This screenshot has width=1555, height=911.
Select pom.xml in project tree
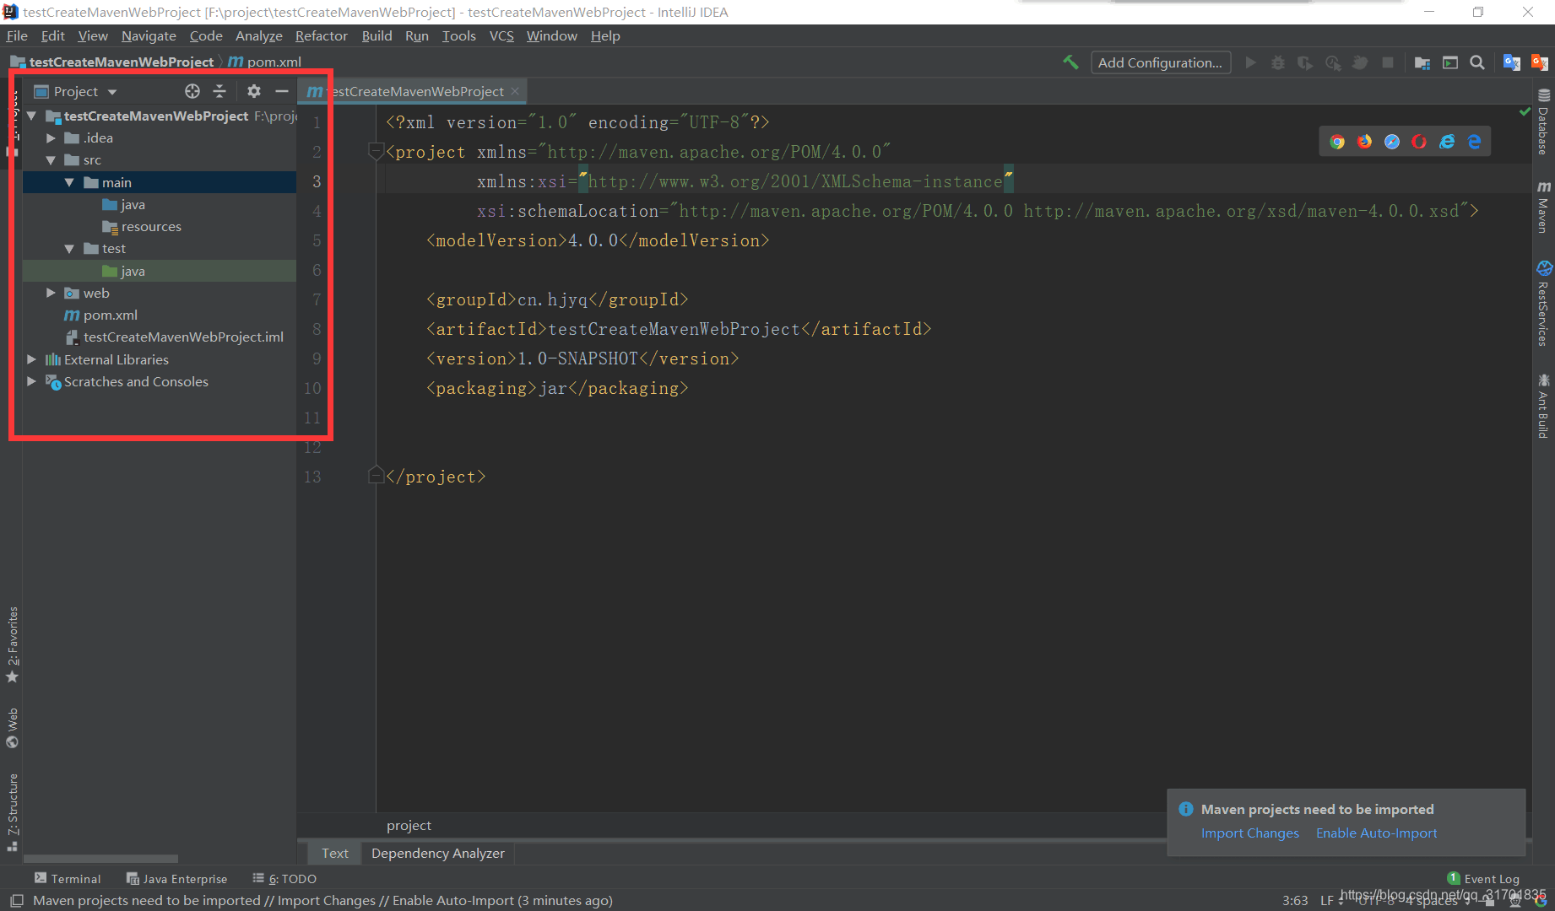[x=110, y=315]
